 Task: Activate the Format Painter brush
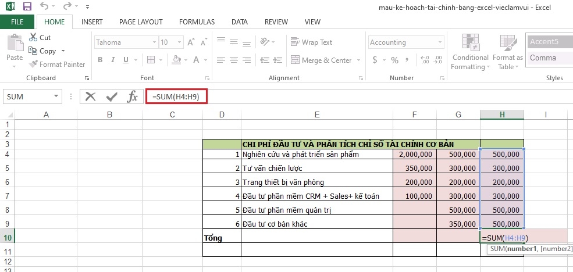(57, 65)
